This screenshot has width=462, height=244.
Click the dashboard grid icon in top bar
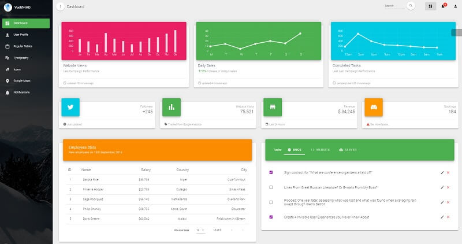coord(430,6)
